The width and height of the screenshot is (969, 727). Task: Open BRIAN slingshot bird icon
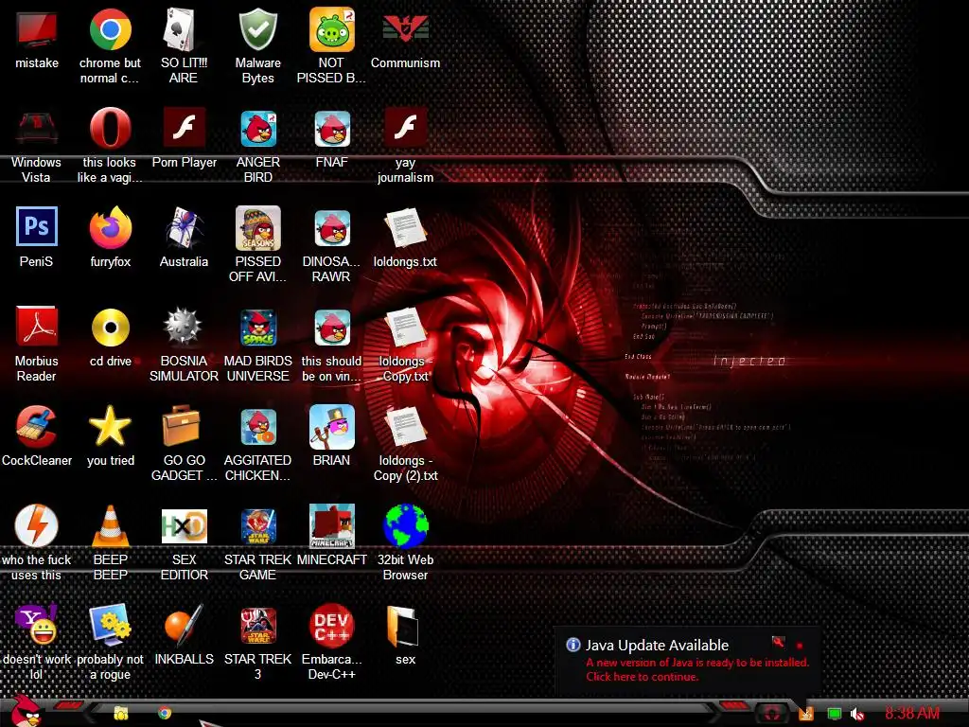331,427
